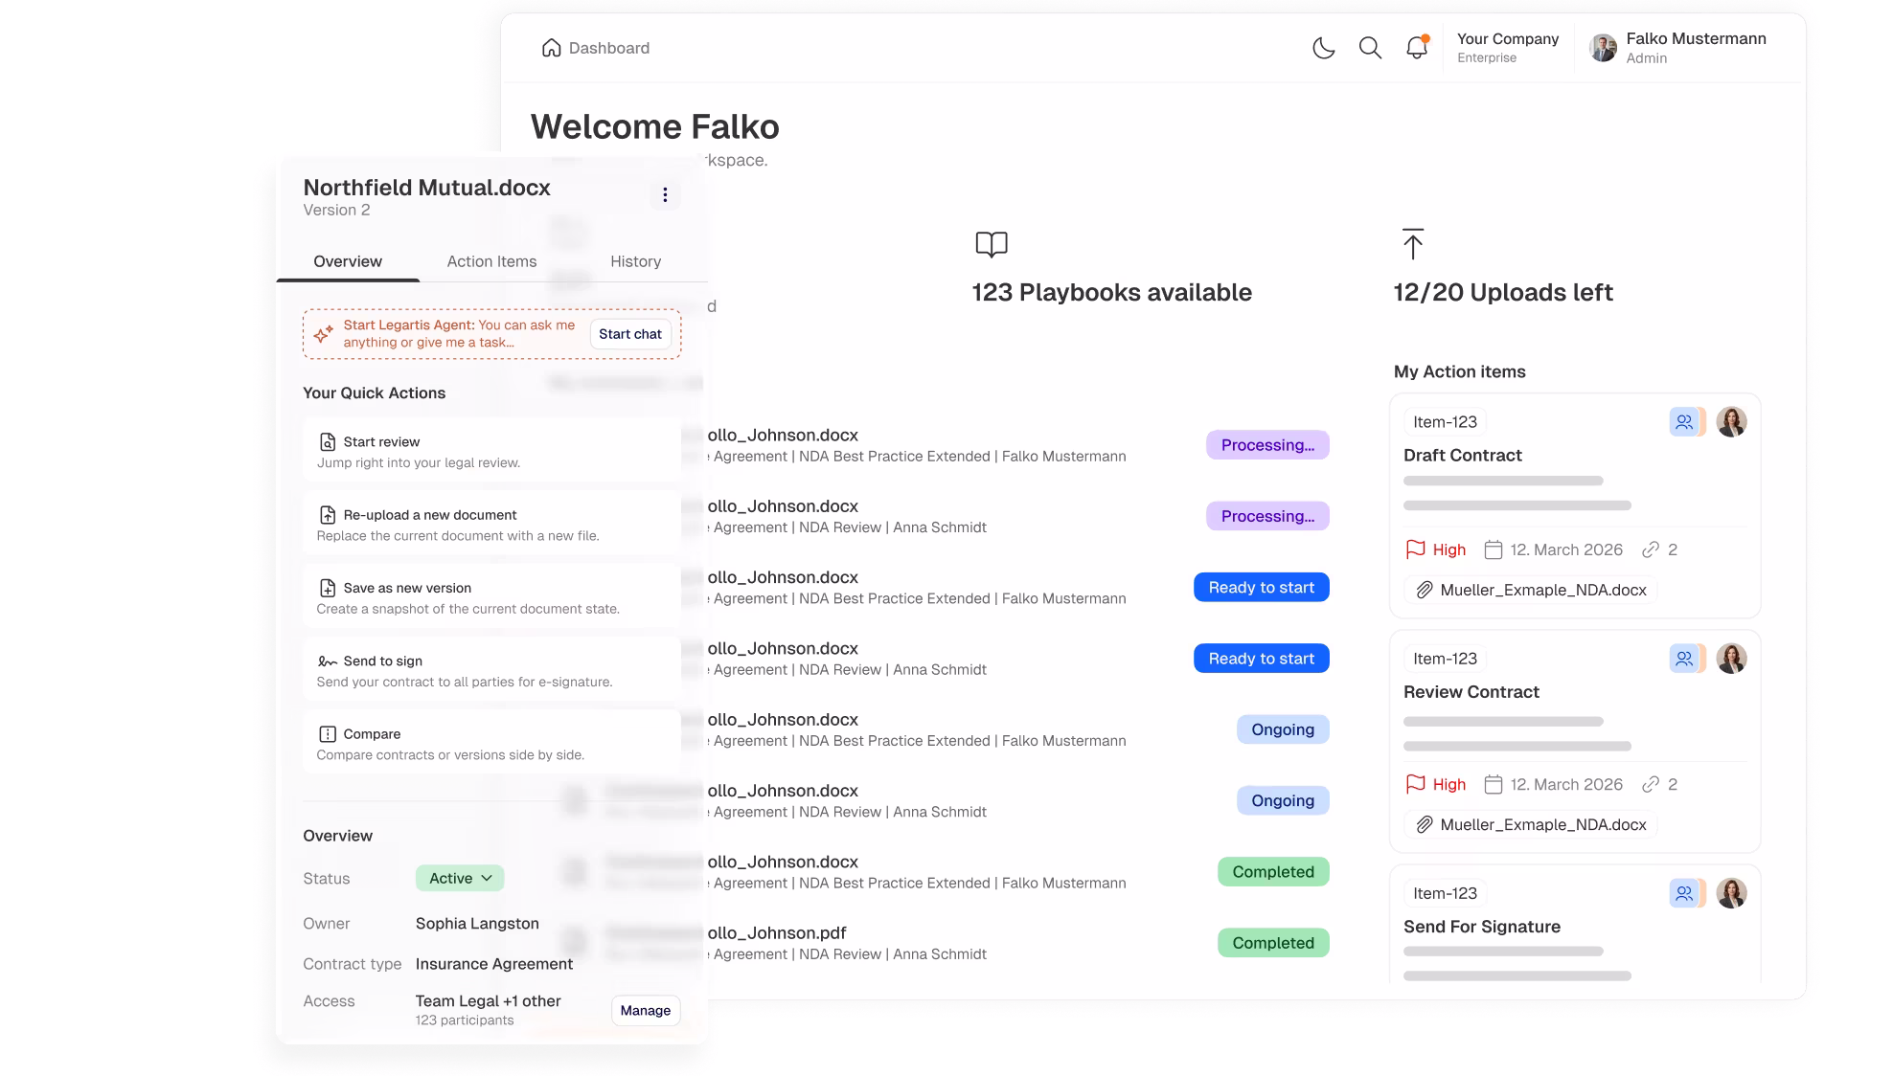Click team icon on Send For Signature card
The width and height of the screenshot is (1893, 1076).
[x=1684, y=893]
